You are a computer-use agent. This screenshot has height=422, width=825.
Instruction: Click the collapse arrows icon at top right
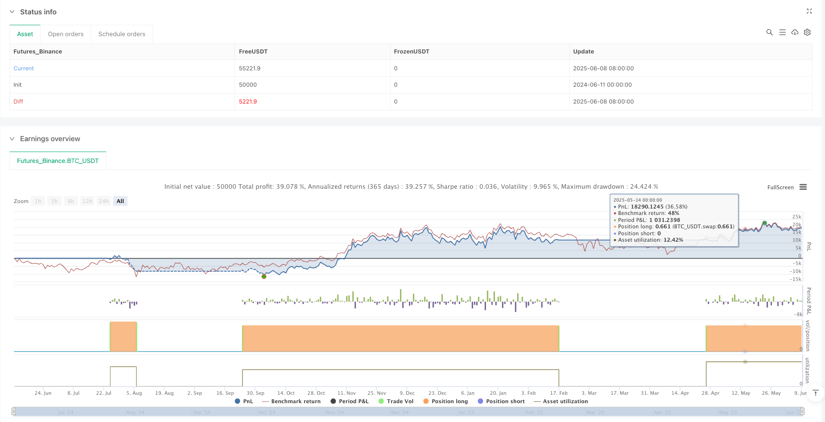click(809, 11)
